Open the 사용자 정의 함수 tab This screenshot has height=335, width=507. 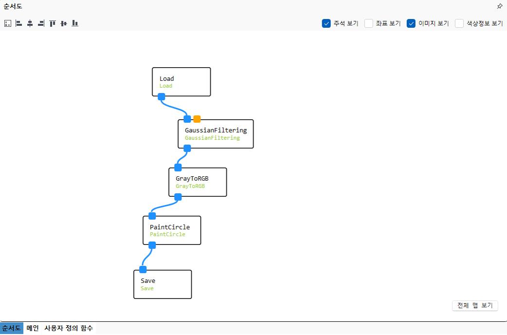click(69, 328)
